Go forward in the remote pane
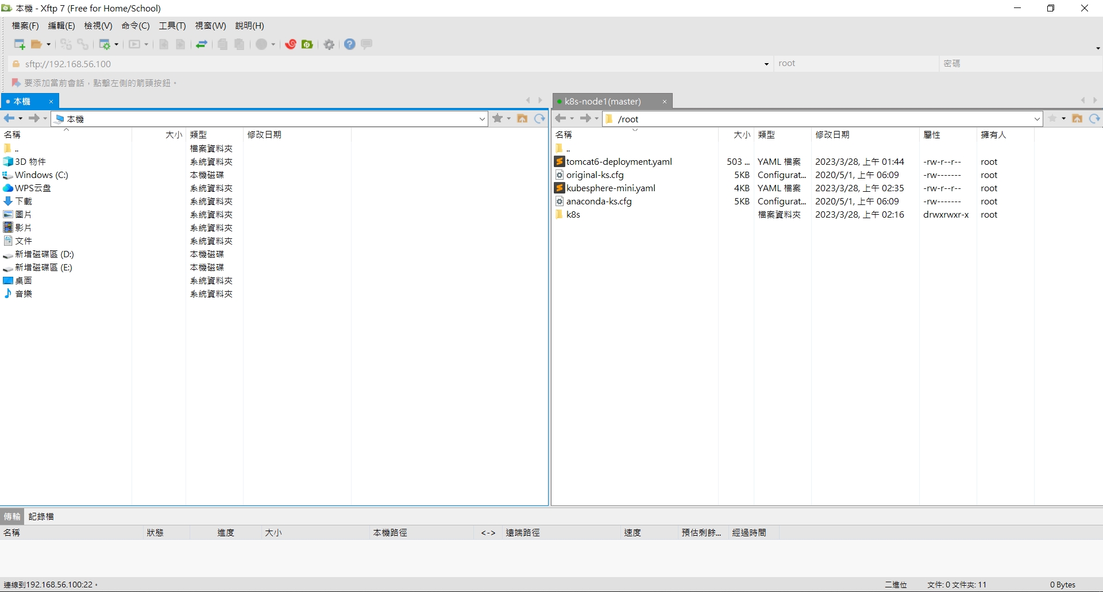The width and height of the screenshot is (1103, 592). (x=586, y=118)
